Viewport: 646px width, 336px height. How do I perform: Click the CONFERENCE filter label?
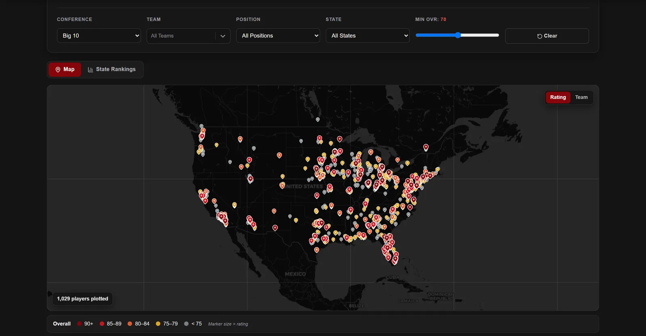(x=75, y=19)
